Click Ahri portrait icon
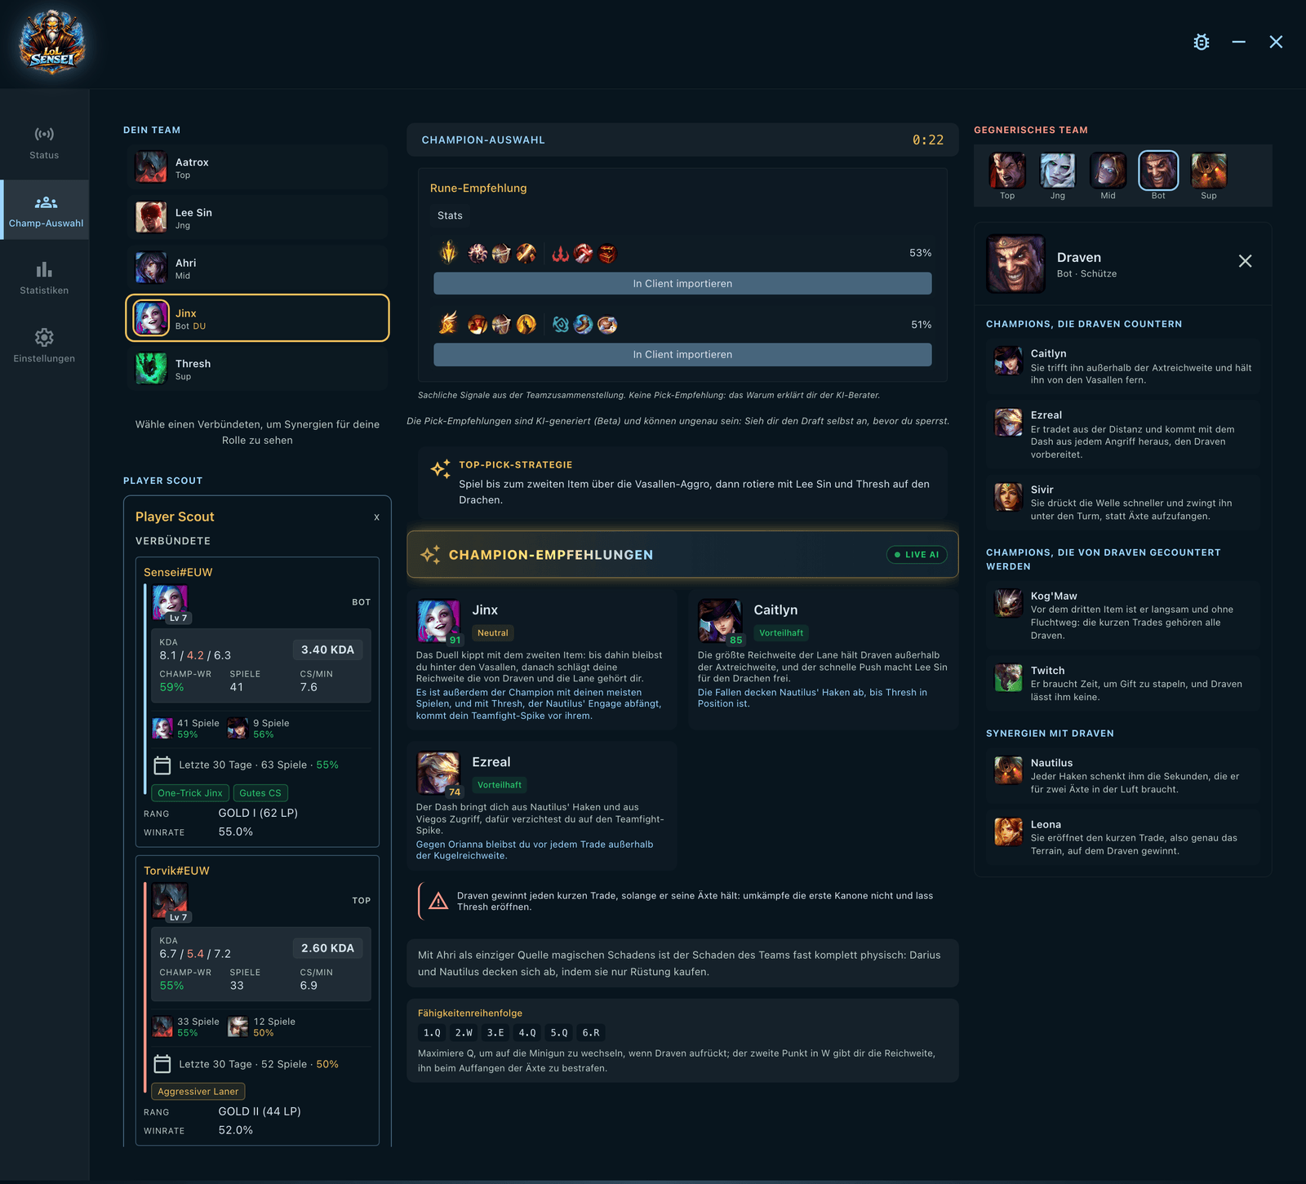The width and height of the screenshot is (1306, 1184). pos(151,268)
